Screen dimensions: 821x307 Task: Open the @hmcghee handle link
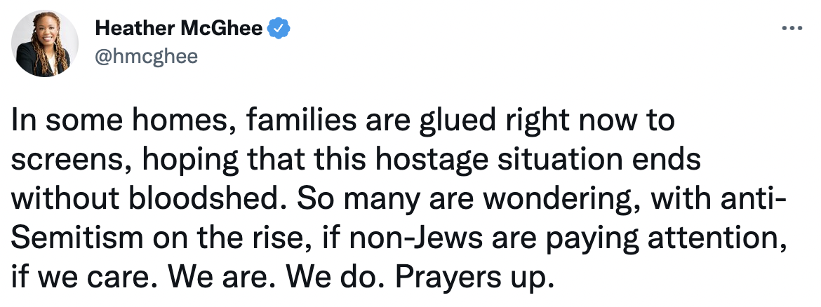tap(147, 56)
